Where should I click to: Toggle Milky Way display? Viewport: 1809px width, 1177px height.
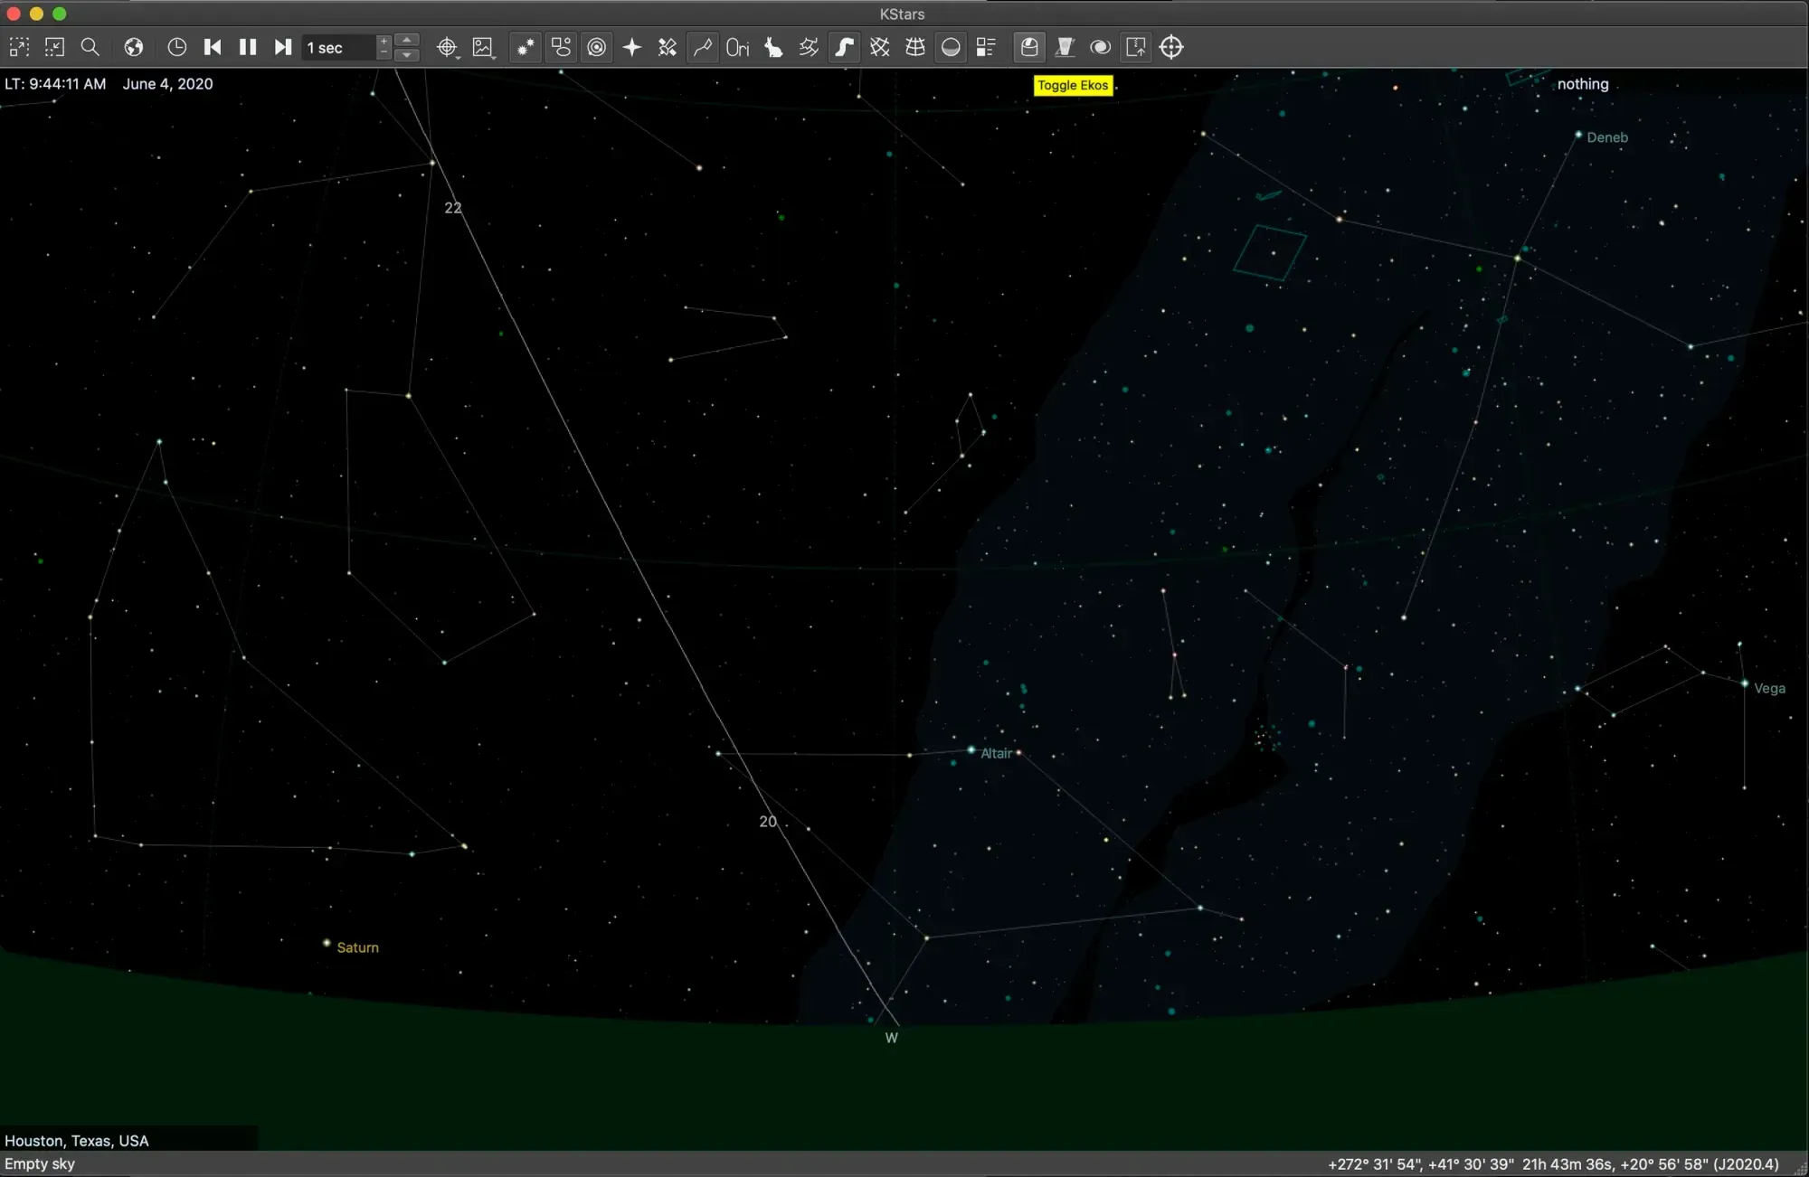(844, 47)
